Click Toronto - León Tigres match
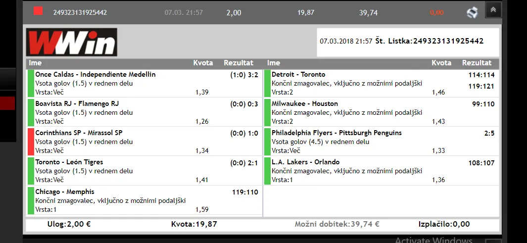Viewport: 527px width, 243px height. click(69, 162)
